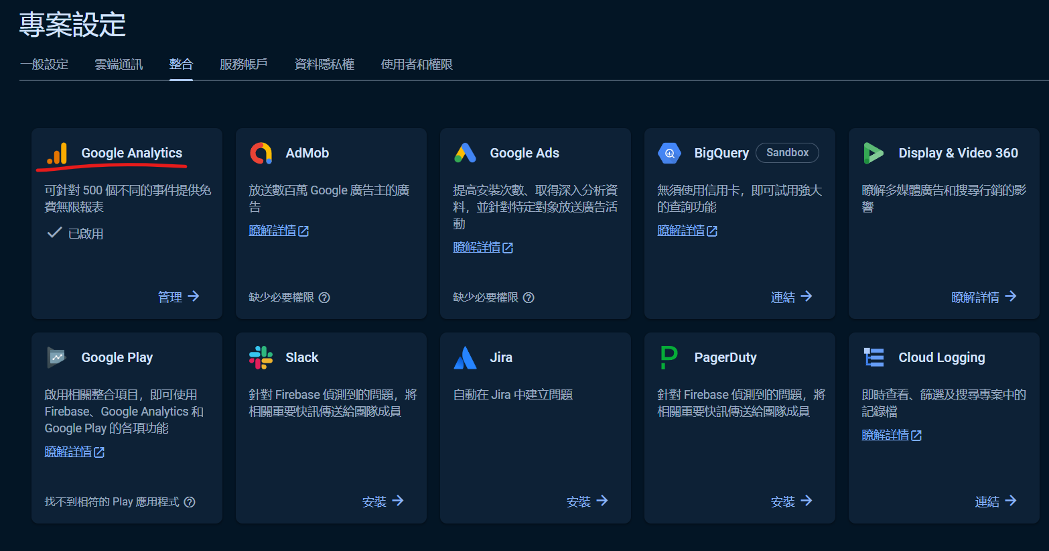Click the AdMob logo icon
Screen dimensions: 1049x551
pyautogui.click(x=261, y=154)
